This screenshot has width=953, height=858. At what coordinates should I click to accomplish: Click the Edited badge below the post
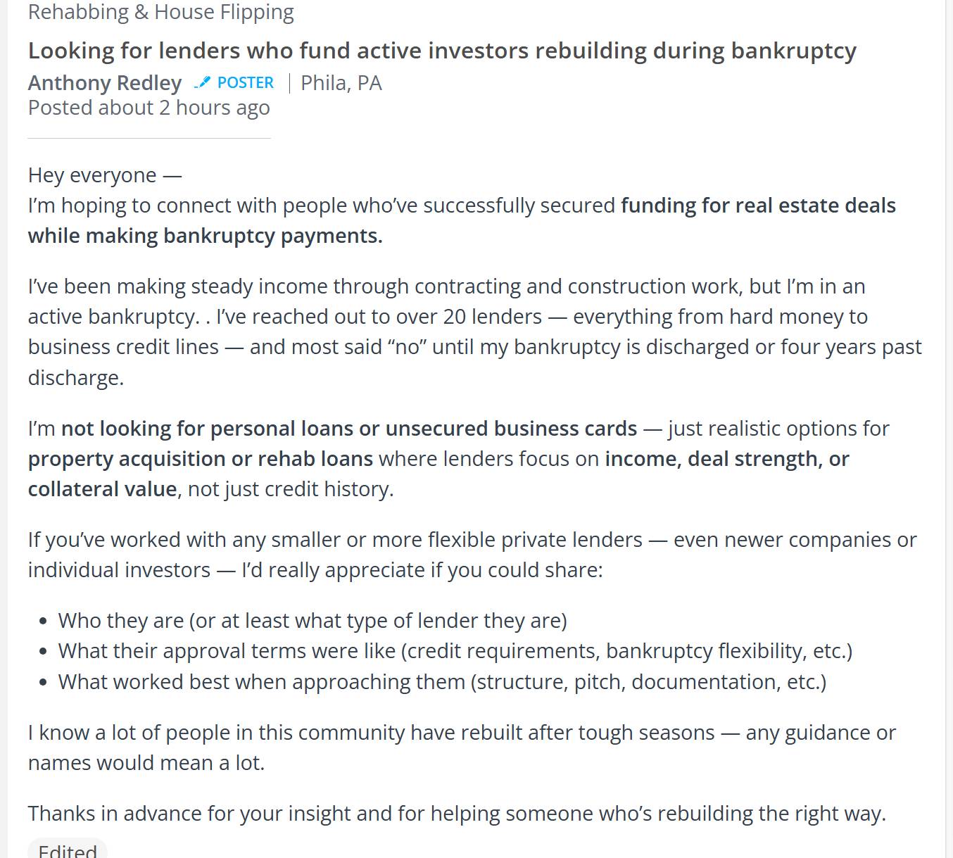(68, 850)
